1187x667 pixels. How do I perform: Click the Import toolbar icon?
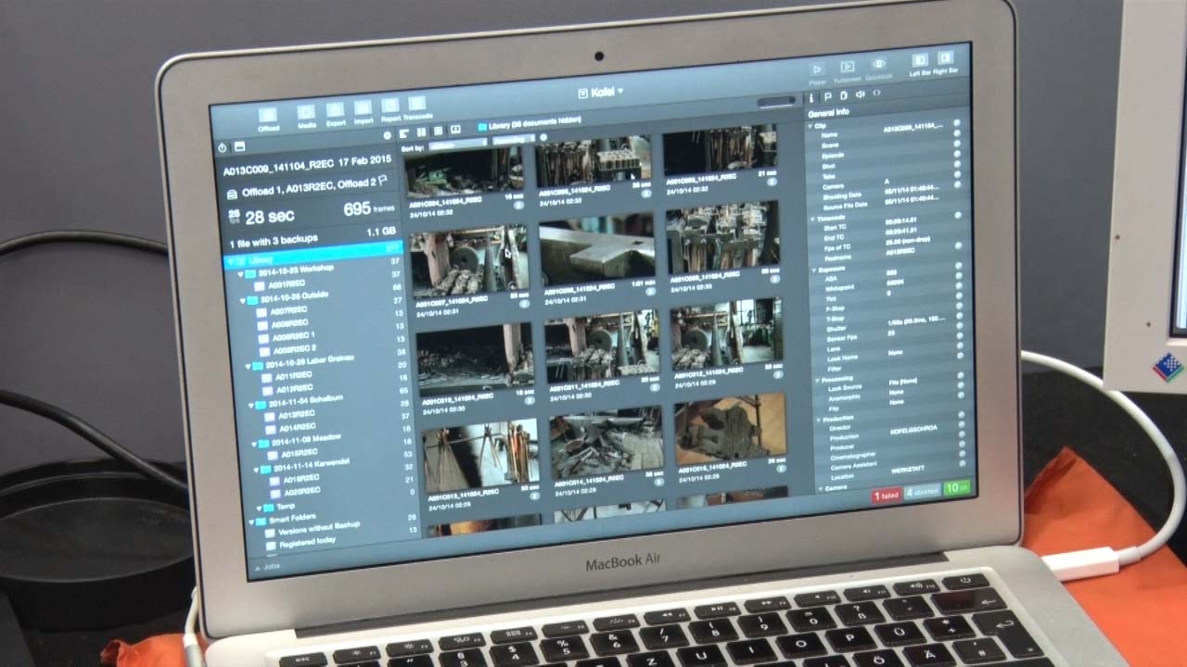[x=363, y=108]
